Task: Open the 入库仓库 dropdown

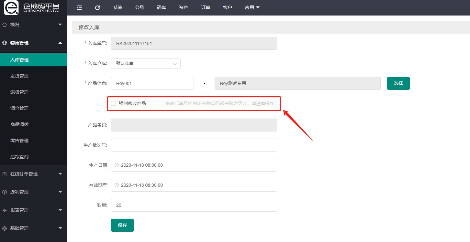Action: (x=146, y=64)
